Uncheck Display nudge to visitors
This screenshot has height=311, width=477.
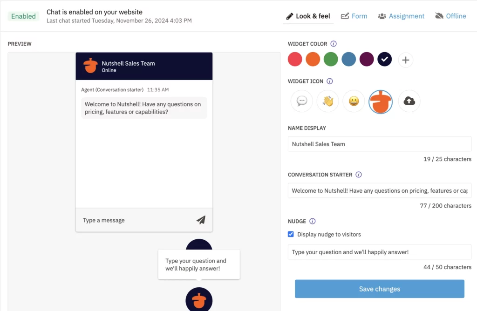[291, 234]
